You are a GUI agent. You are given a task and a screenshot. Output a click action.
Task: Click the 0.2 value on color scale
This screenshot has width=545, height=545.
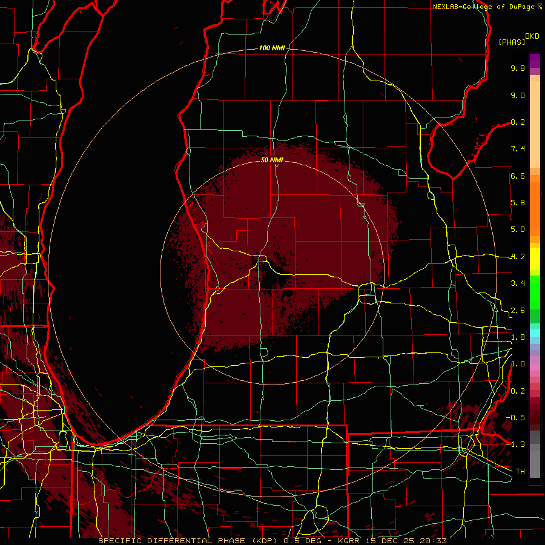coord(518,391)
